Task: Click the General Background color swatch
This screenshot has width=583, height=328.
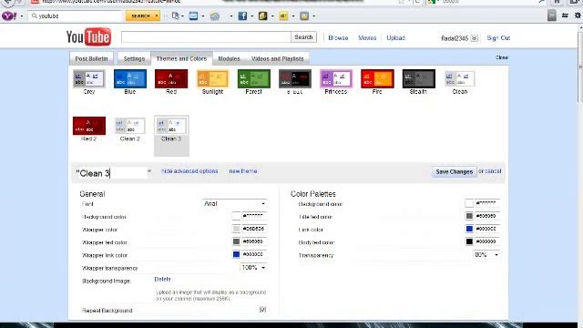Action: (236, 216)
